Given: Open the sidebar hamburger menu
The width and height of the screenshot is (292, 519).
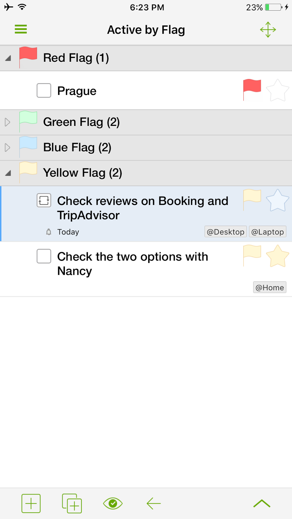Looking at the screenshot, I should (20, 29).
